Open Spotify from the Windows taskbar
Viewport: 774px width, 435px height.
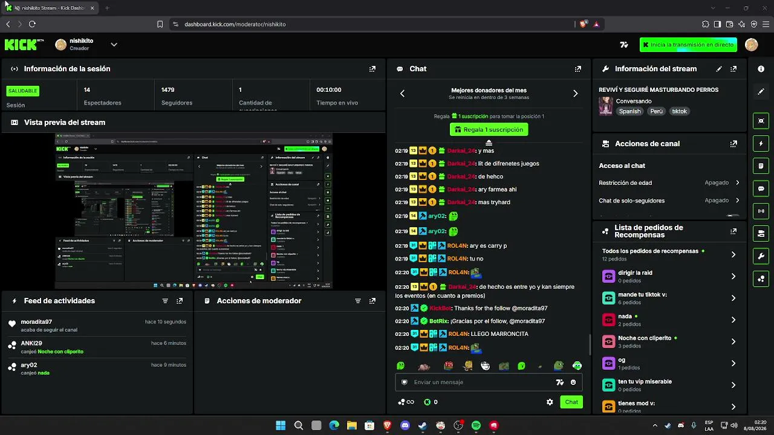coord(476,426)
